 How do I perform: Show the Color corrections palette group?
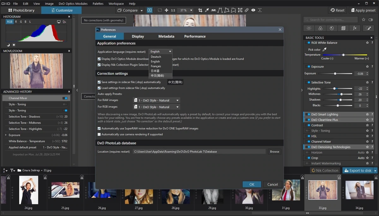click(320, 28)
